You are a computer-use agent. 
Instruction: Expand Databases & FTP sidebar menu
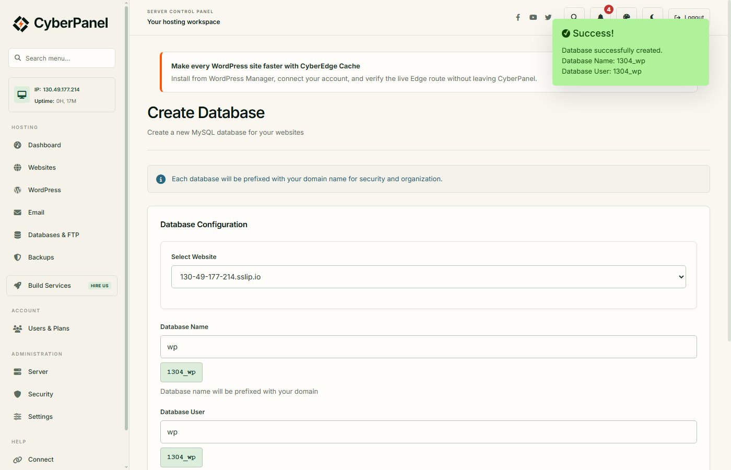tap(62, 235)
